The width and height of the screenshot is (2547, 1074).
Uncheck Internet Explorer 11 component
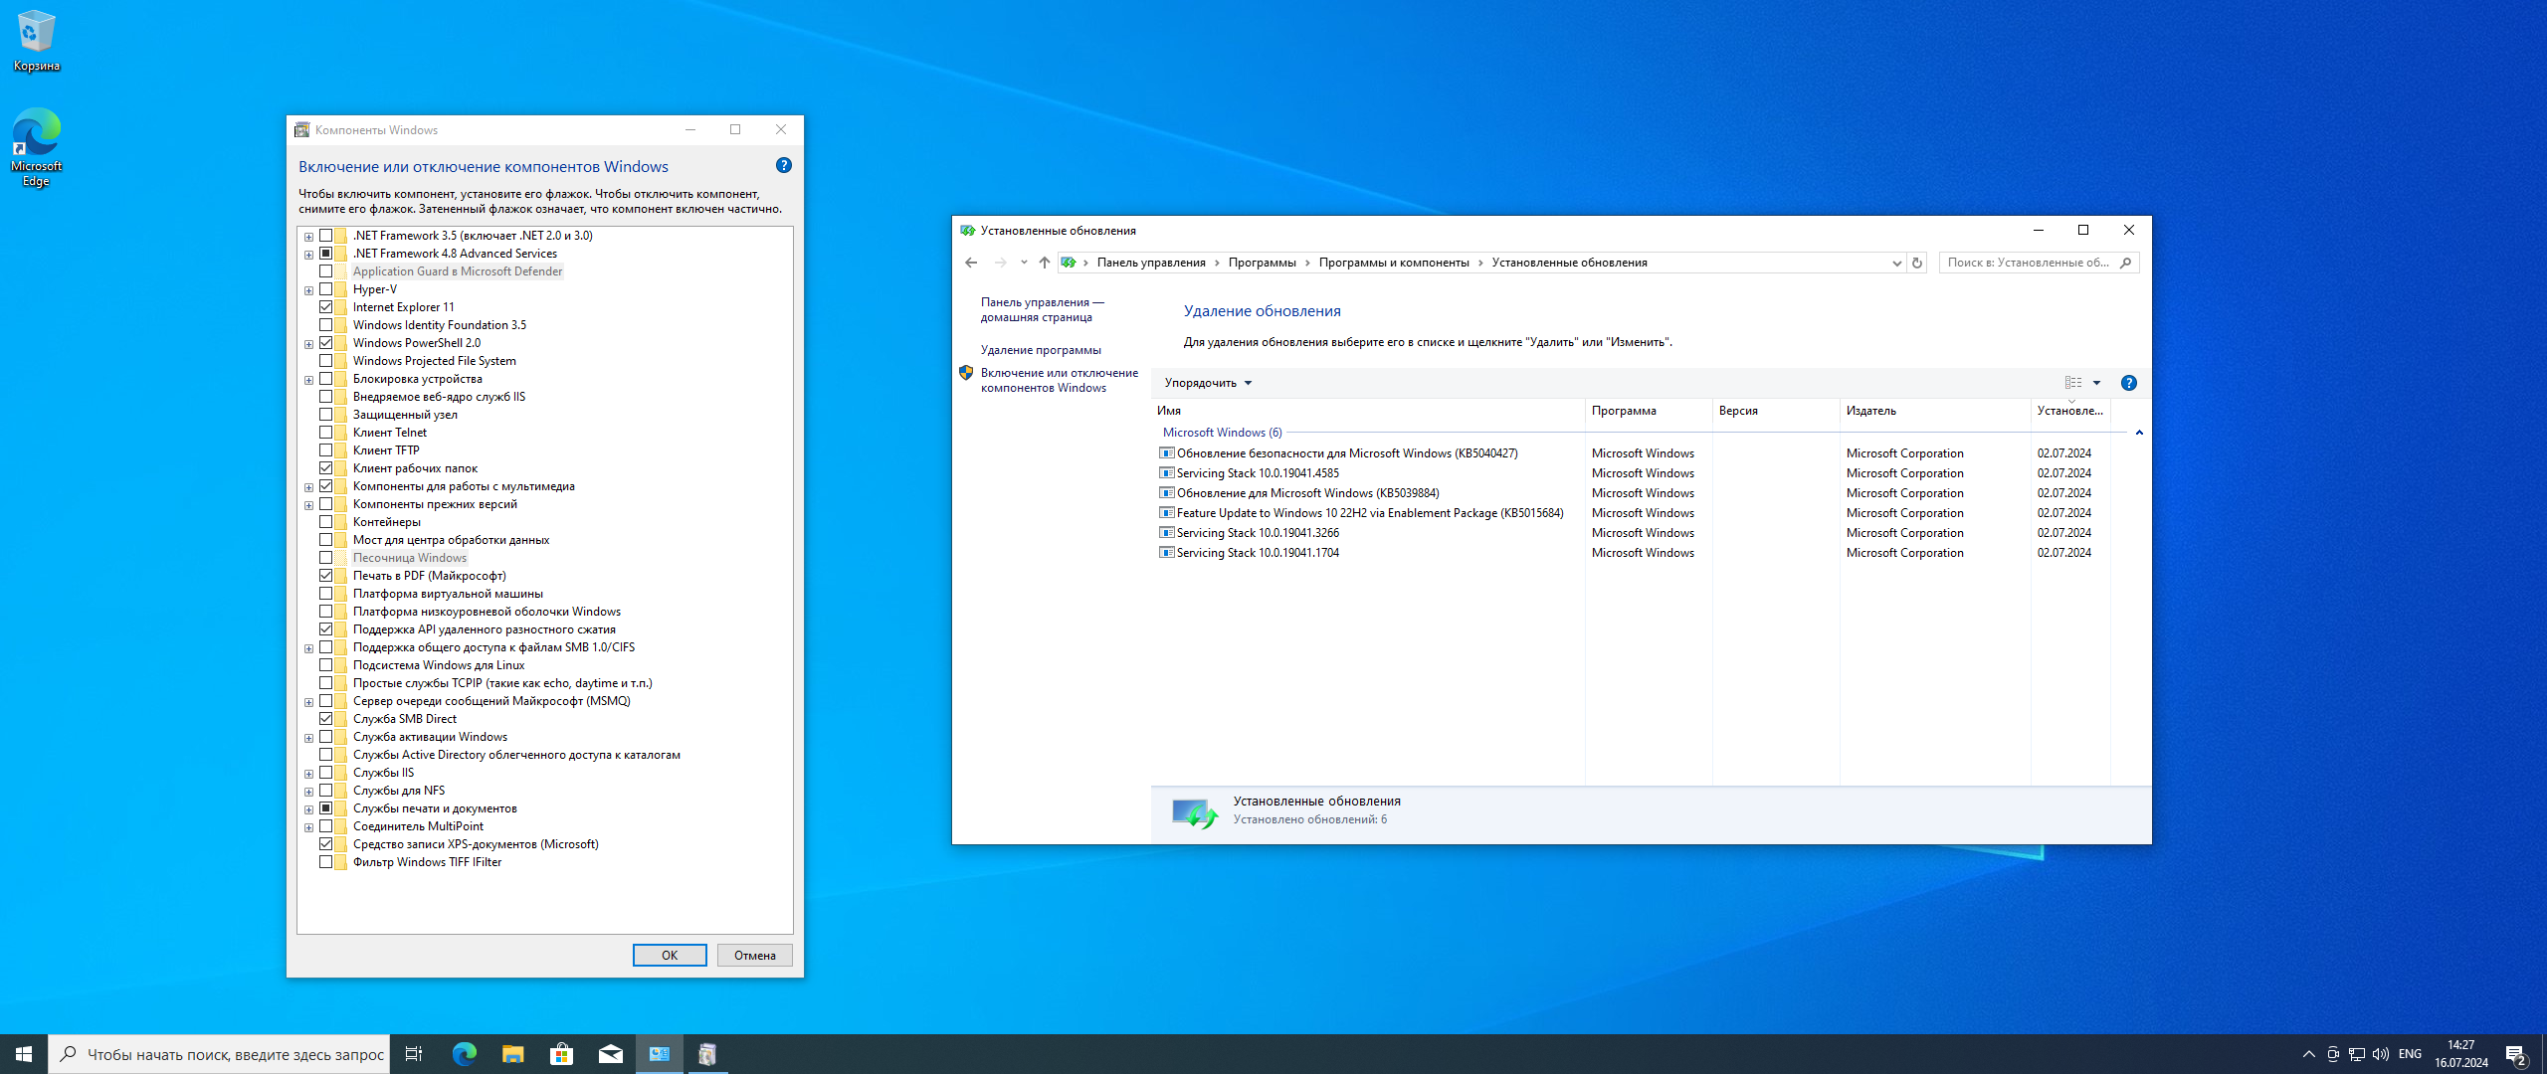[325, 307]
